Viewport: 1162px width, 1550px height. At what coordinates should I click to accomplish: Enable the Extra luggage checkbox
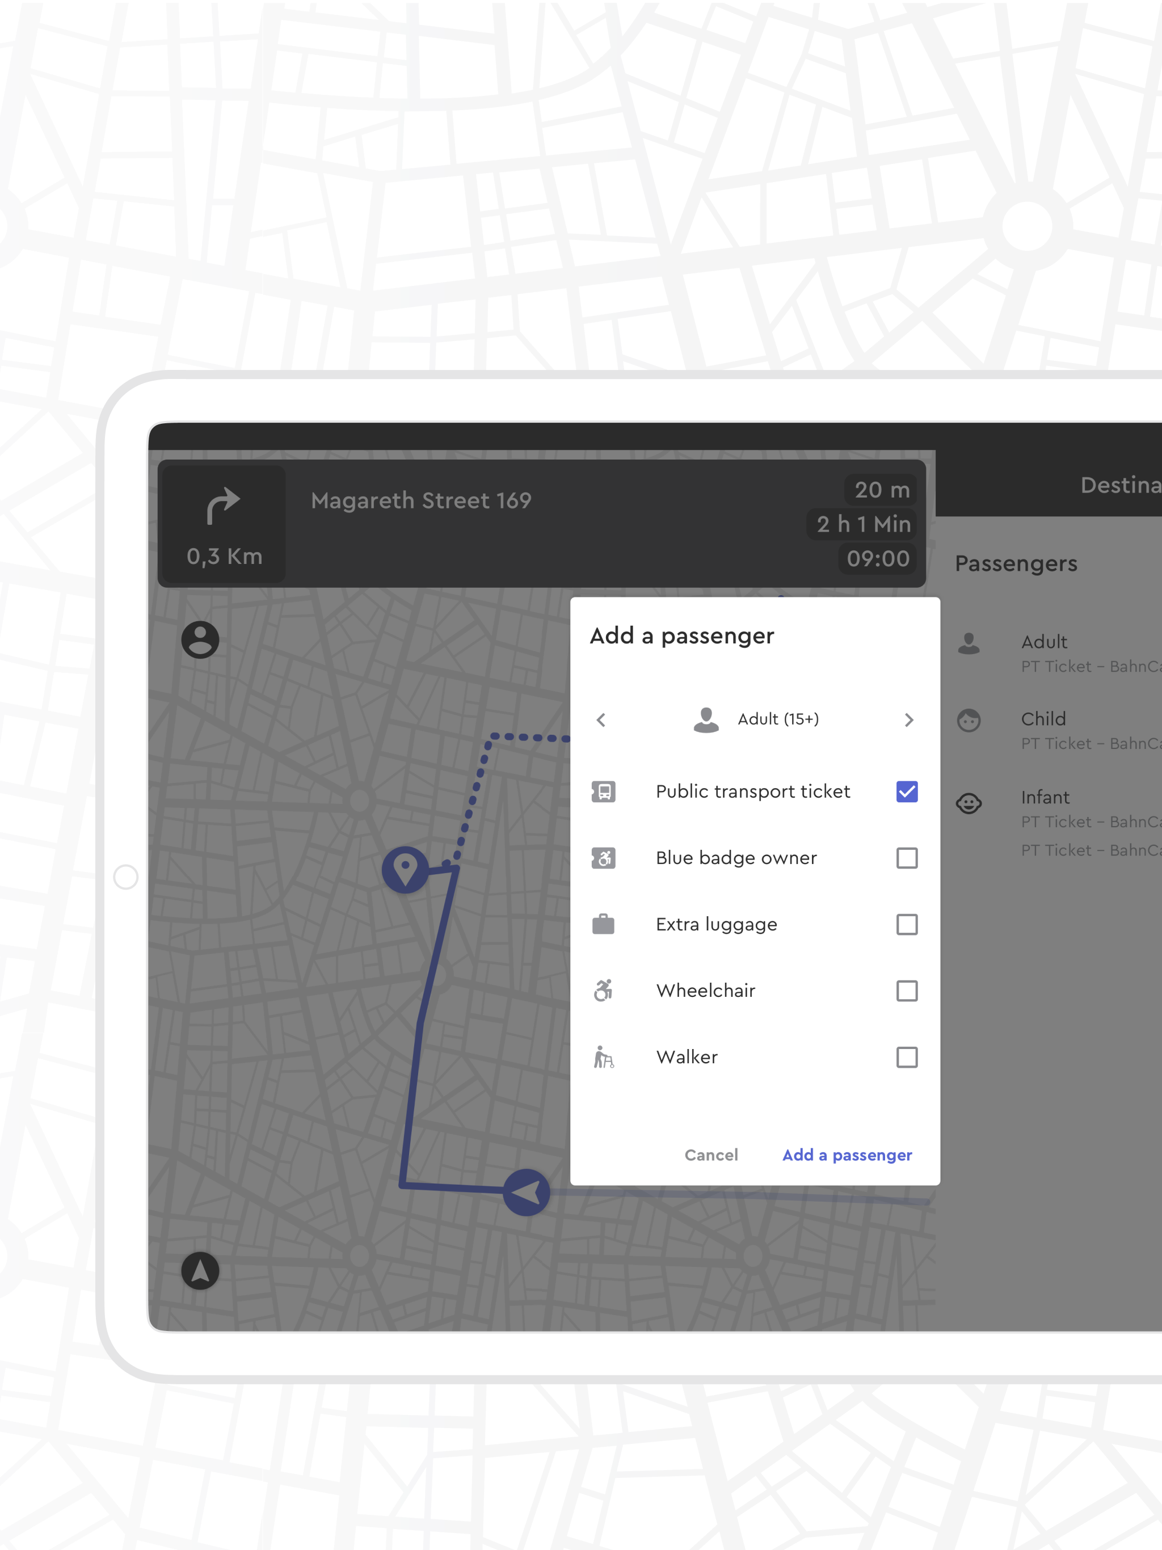coord(907,924)
